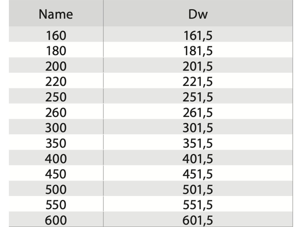This screenshot has width=303, height=227.
Task: Click the Dw value 601,5
Action: point(198,220)
